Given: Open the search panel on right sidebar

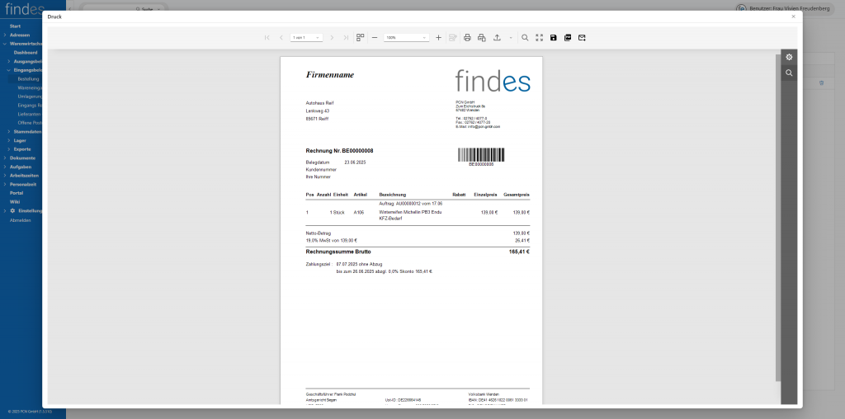Looking at the screenshot, I should click(x=789, y=73).
